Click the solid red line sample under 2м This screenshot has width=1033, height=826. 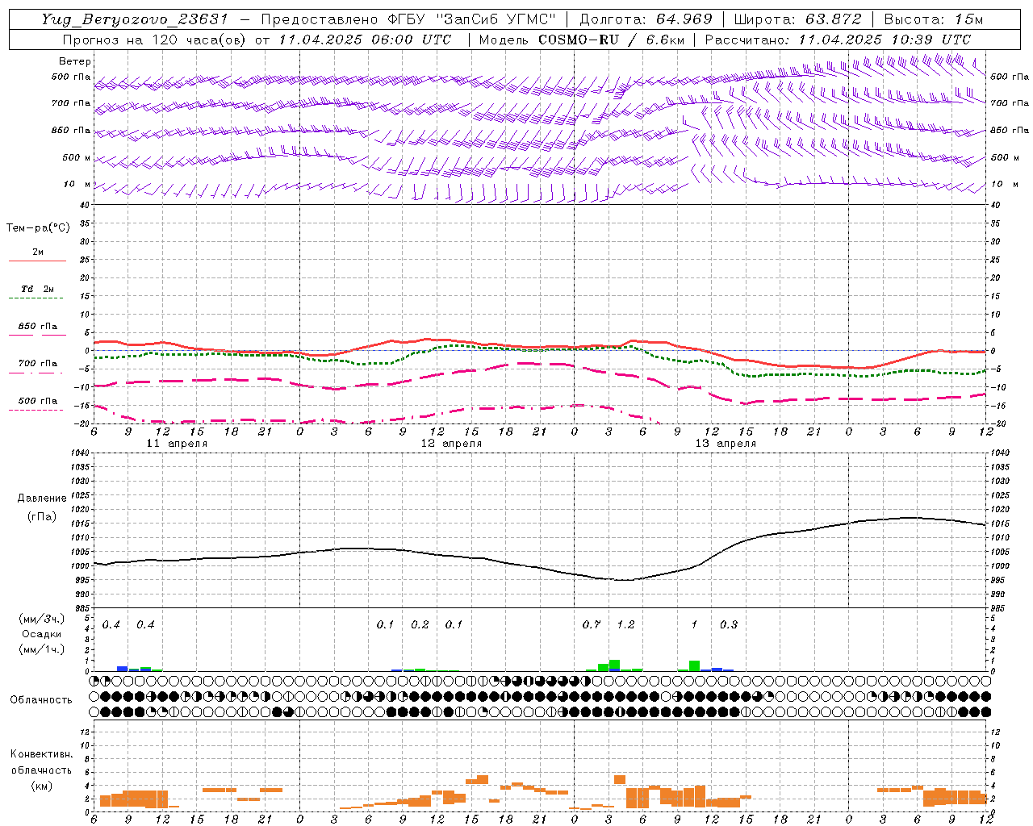point(37,261)
